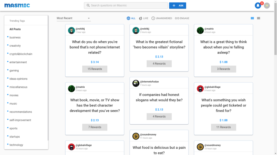Screen dimensions: 277x155
Task: Open the Masmic logo home link
Action: [x=17, y=5]
